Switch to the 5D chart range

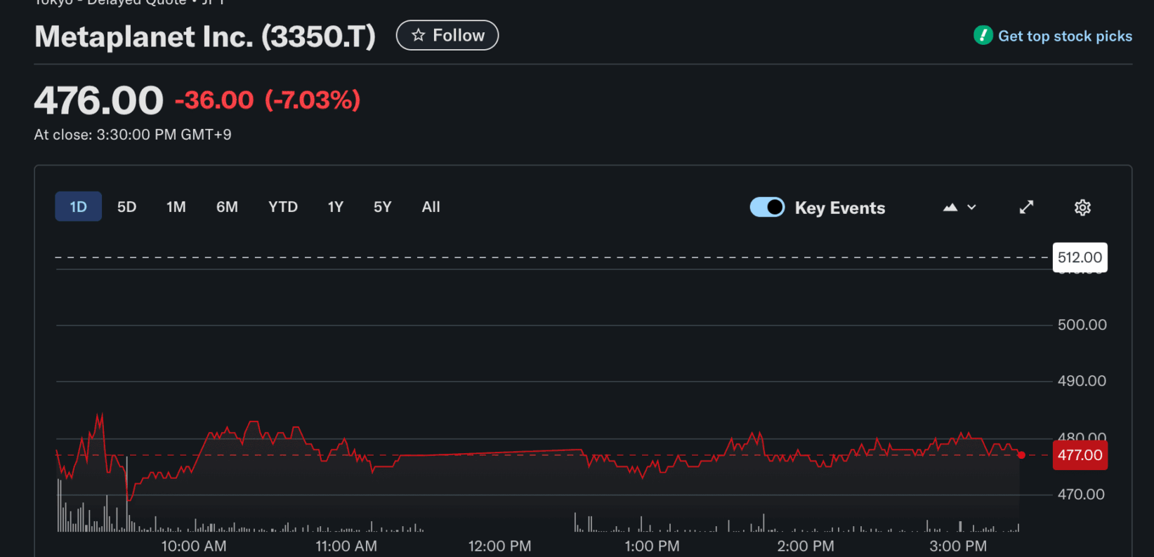click(x=126, y=207)
